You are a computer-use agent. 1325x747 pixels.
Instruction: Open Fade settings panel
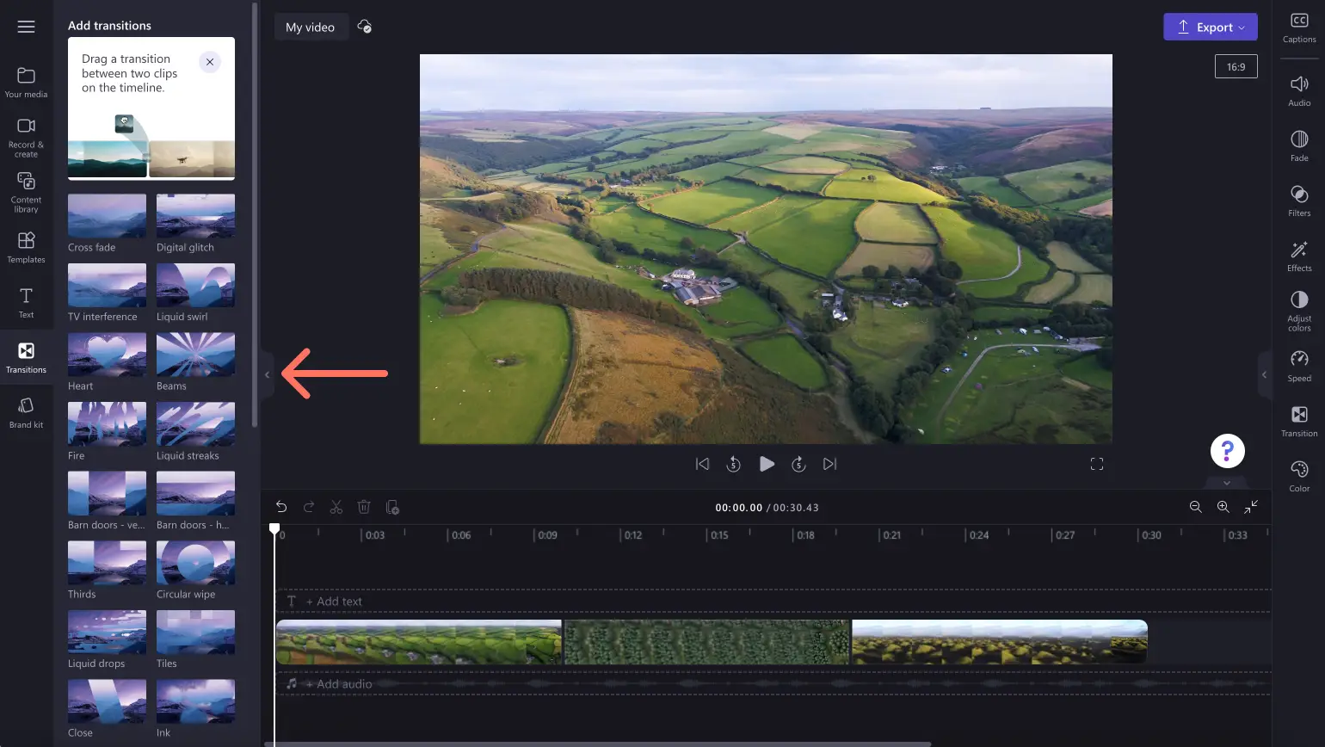1299,146
